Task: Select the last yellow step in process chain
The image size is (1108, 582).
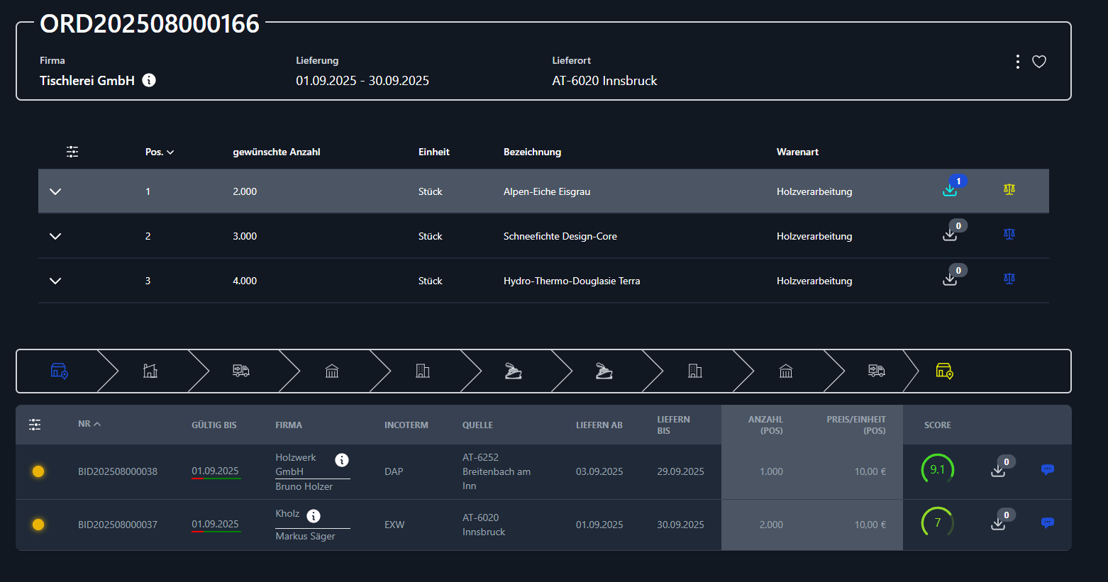Action: [944, 371]
